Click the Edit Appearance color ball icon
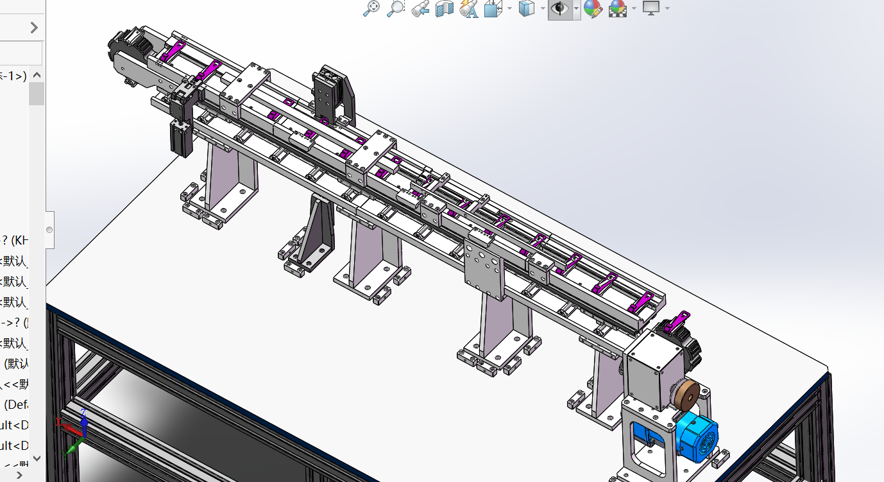Viewport: 884px width, 482px height. point(593,8)
